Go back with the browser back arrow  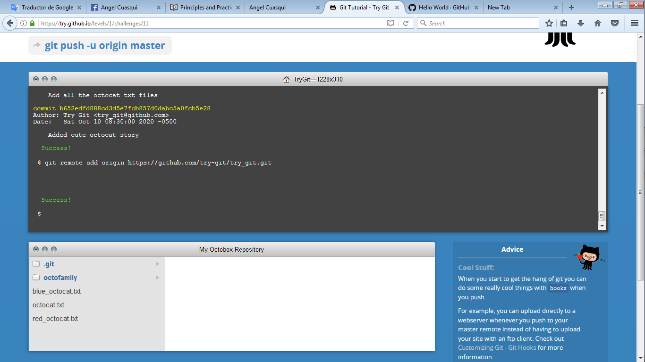[x=10, y=23]
